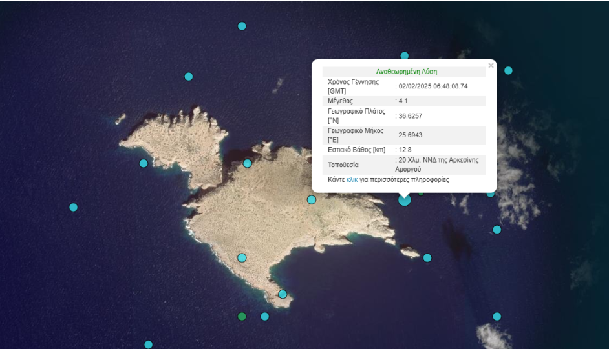Select the cyan marker just off the island's west coast
This screenshot has width=609, height=349.
point(144,163)
